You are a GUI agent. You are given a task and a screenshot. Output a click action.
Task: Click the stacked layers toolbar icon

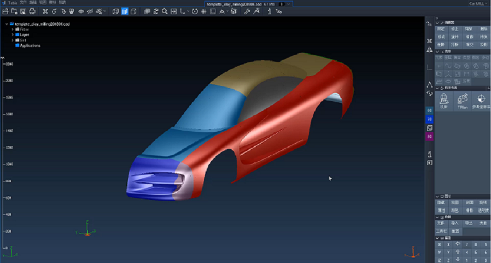pos(147,11)
